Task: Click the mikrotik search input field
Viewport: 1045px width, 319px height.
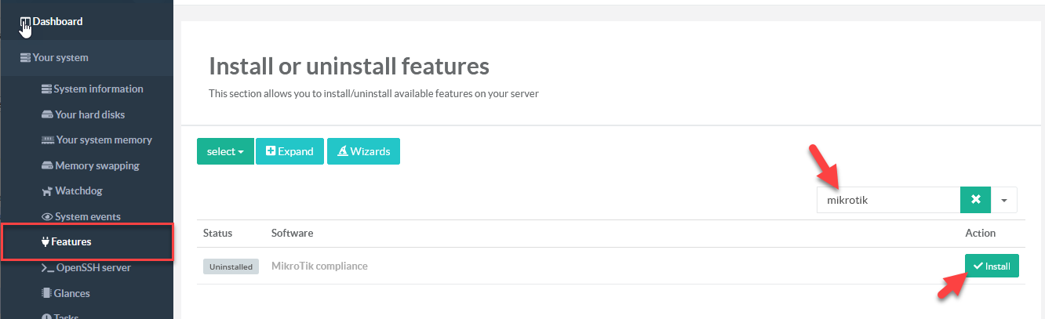Action: point(888,200)
